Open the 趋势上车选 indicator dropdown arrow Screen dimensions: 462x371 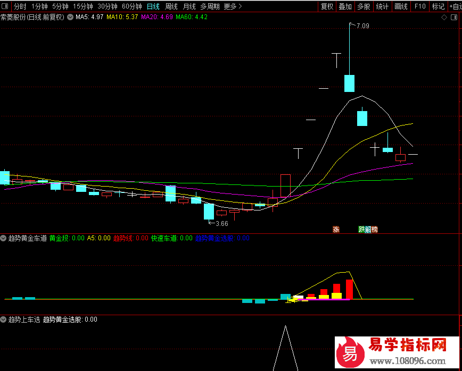pyautogui.click(x=4, y=320)
